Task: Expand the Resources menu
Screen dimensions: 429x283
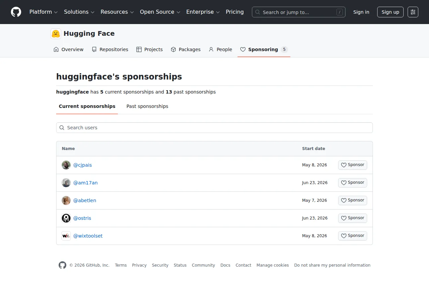Action: point(117,12)
